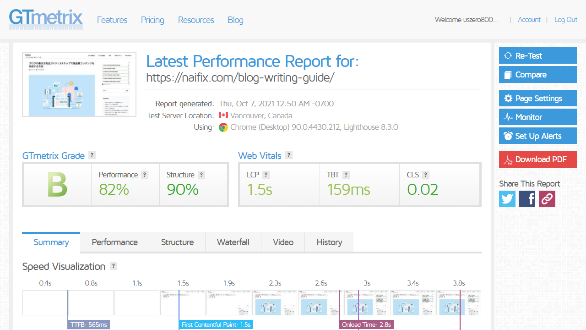The width and height of the screenshot is (586, 330).
Task: Visit the Blog page
Action: (x=235, y=20)
